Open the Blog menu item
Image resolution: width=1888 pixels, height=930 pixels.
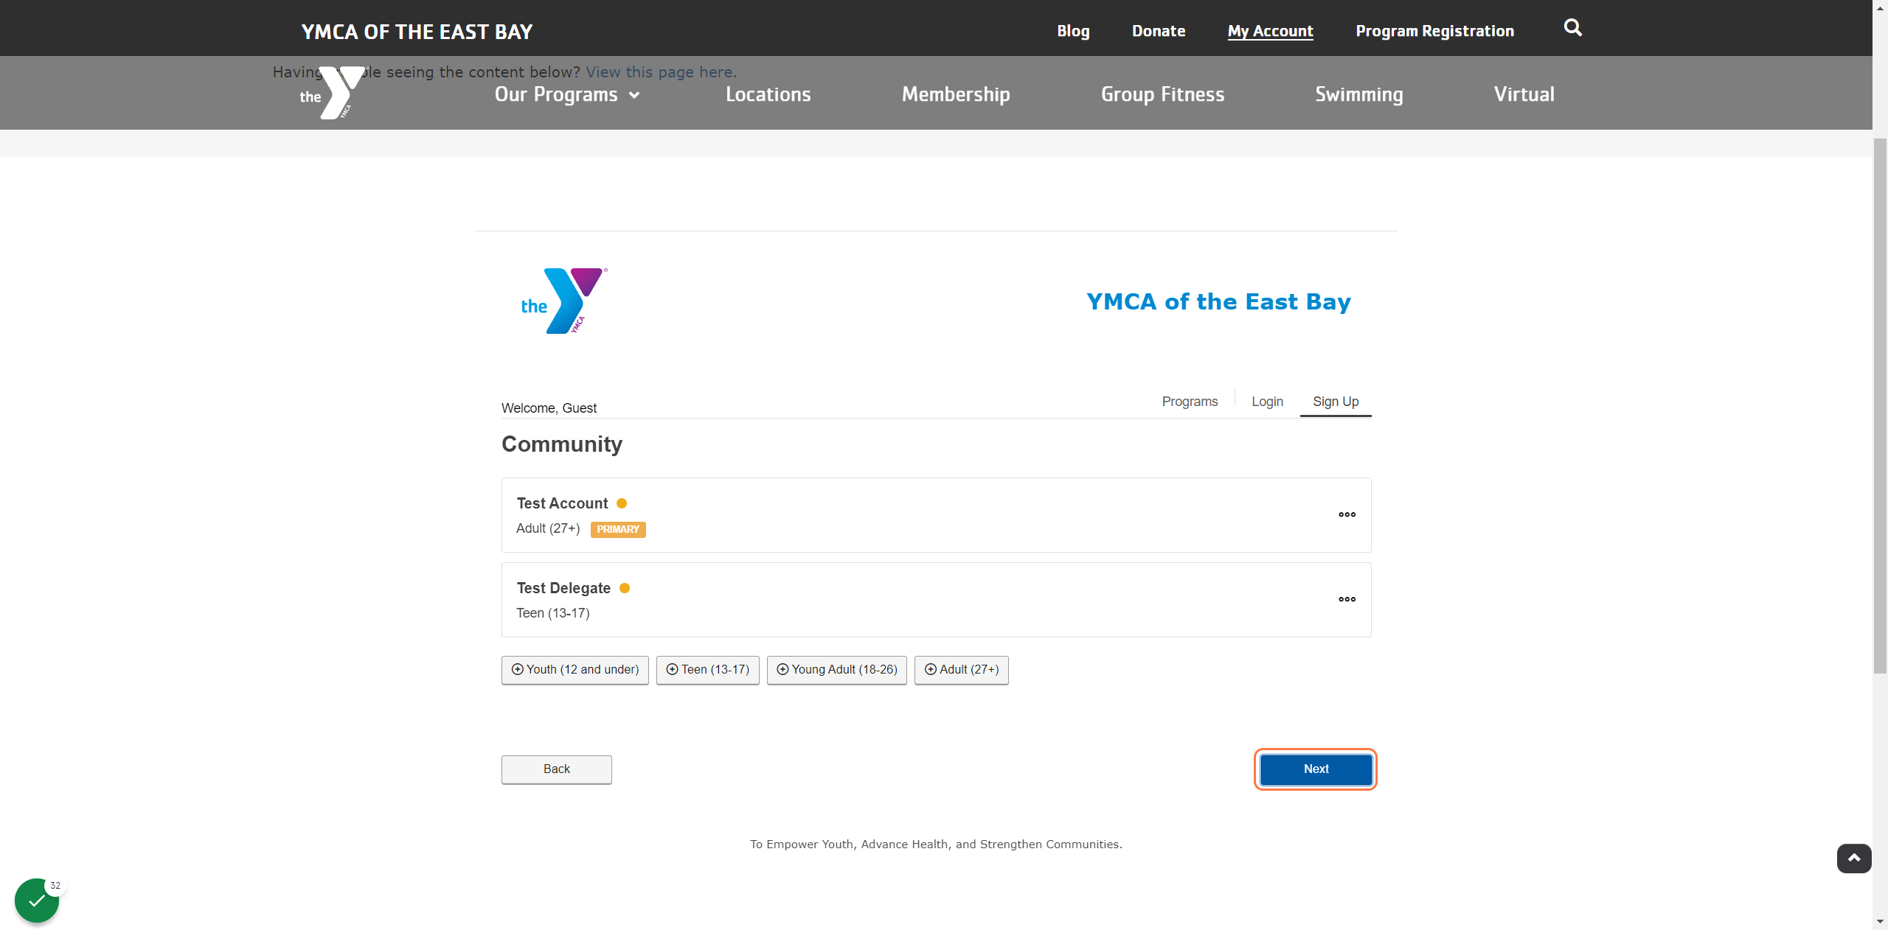[1073, 31]
